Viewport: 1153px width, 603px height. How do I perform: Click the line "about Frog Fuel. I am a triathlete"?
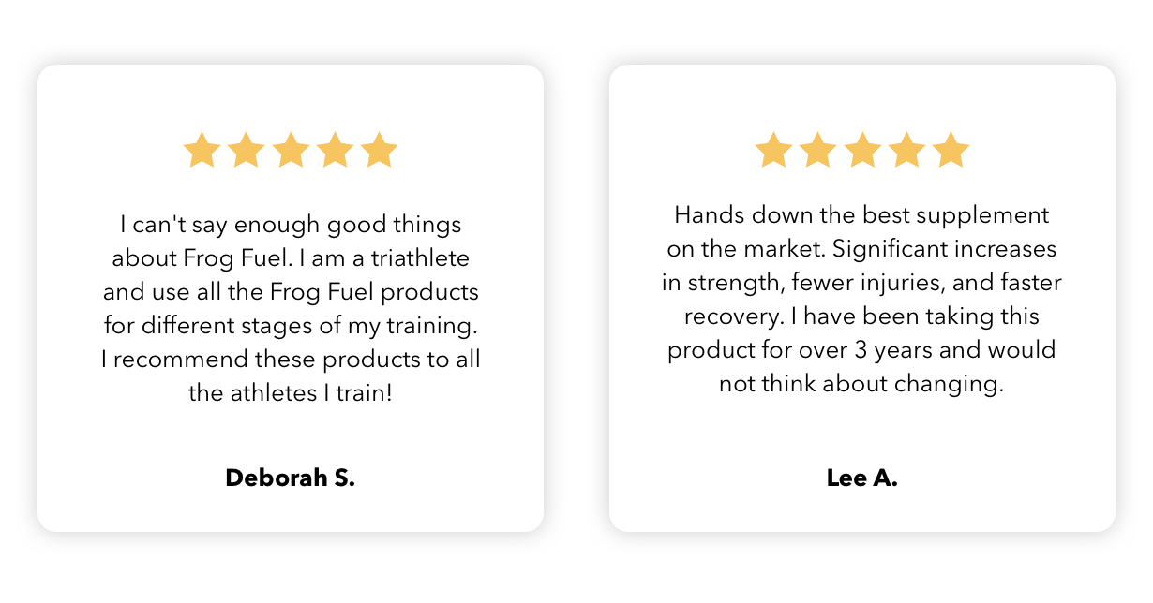(x=291, y=258)
